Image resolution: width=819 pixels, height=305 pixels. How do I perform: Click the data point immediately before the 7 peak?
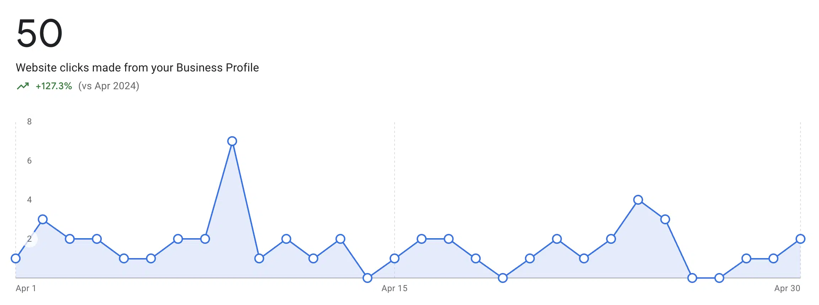point(205,239)
